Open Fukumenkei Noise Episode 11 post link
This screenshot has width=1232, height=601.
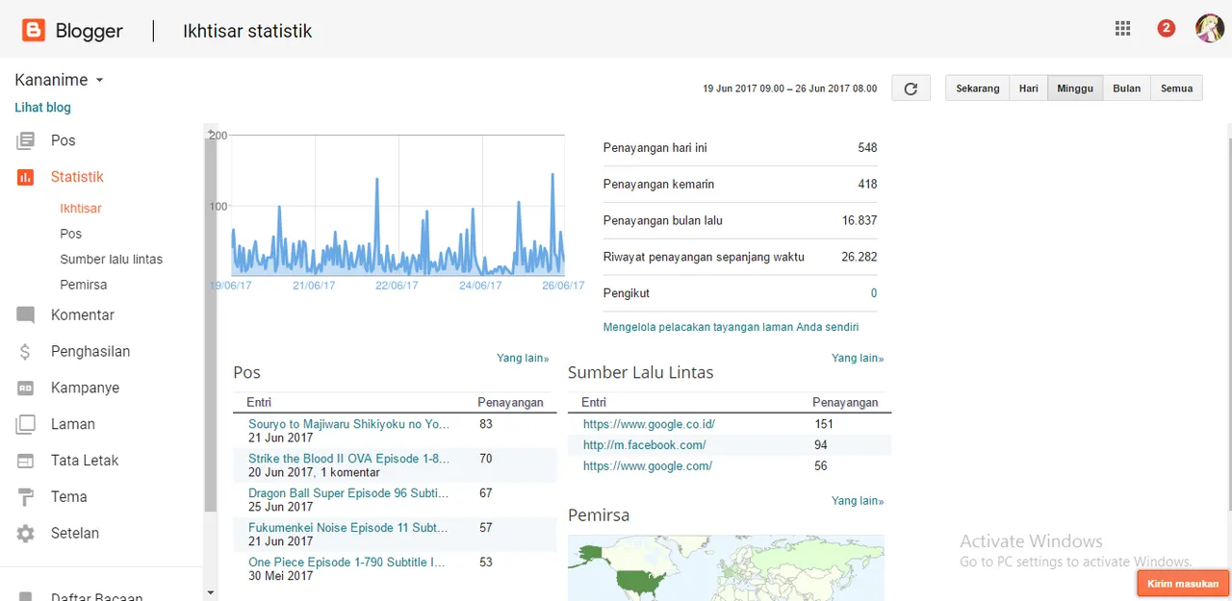tap(347, 528)
